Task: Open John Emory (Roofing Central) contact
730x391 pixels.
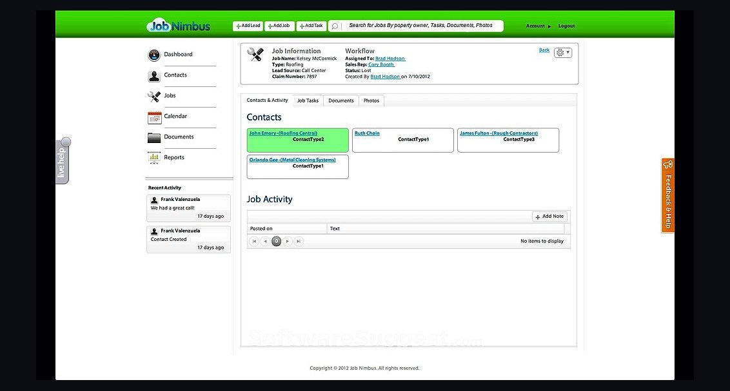Action: click(283, 133)
